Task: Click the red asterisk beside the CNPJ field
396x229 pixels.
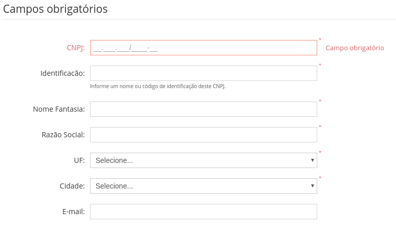Action: pos(320,39)
